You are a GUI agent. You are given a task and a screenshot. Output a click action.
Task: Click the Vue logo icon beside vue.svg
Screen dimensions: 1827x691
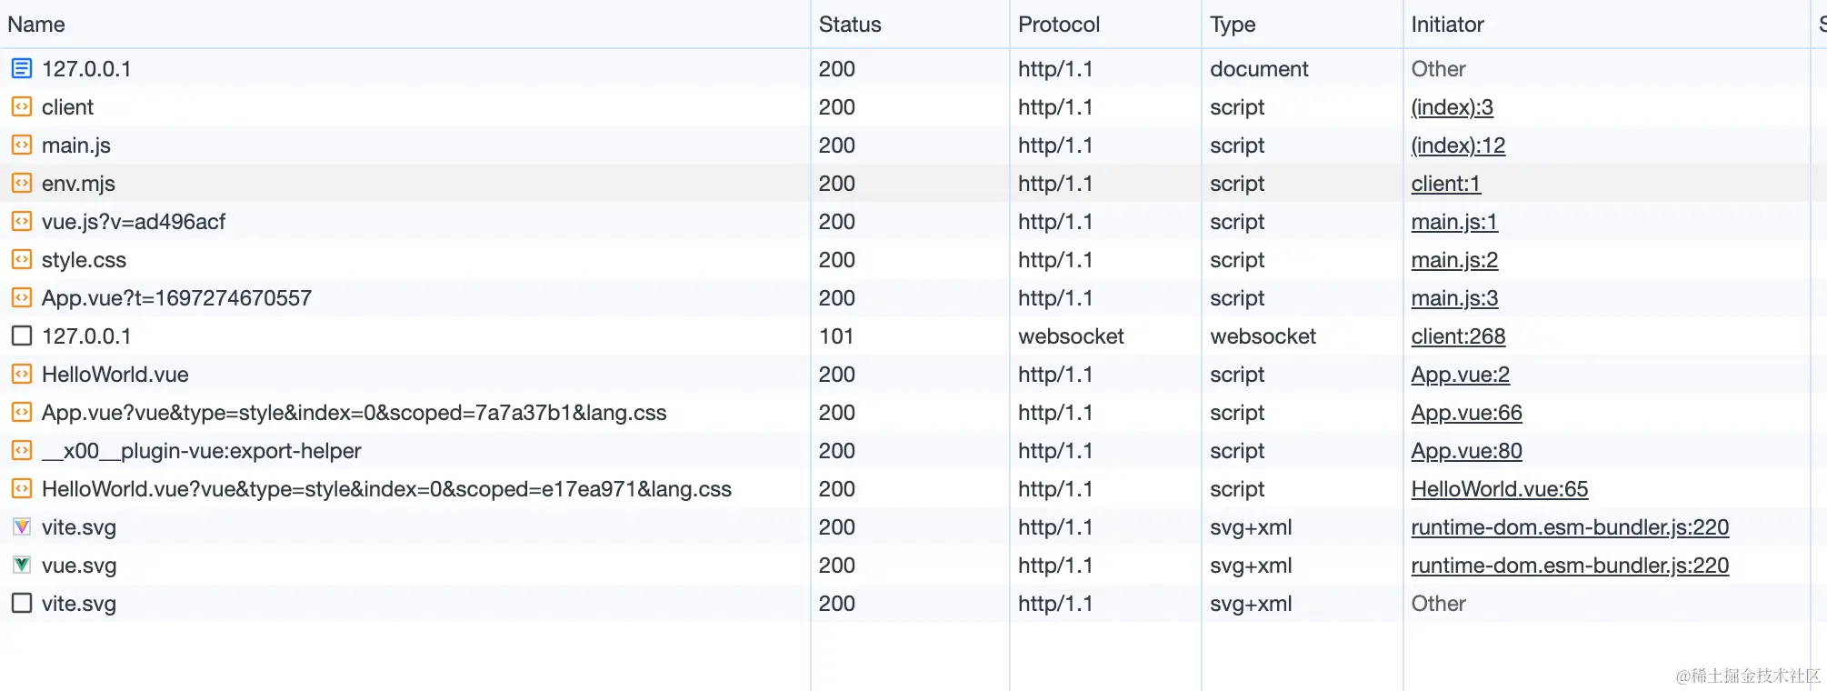(22, 565)
